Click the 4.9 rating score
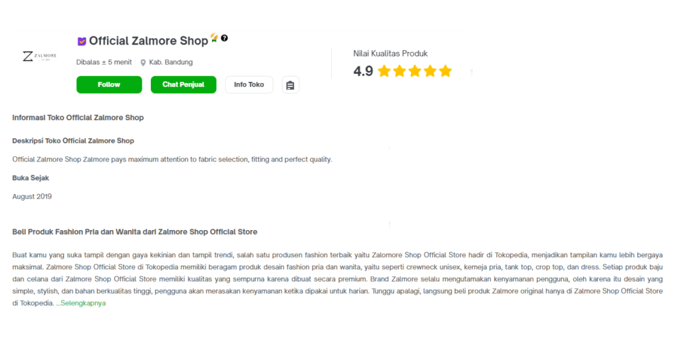681x341 pixels. coord(363,71)
